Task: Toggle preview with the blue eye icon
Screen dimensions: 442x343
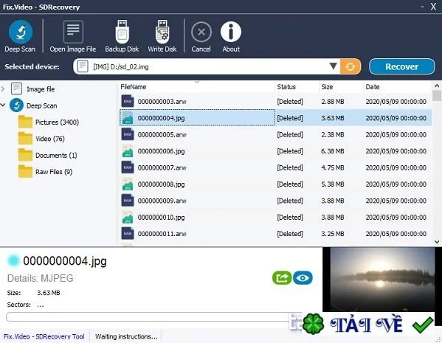Action: 303,278
